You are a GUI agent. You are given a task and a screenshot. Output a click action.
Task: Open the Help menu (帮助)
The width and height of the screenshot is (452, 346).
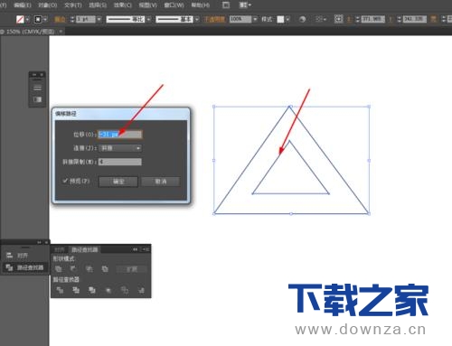(x=201, y=5)
